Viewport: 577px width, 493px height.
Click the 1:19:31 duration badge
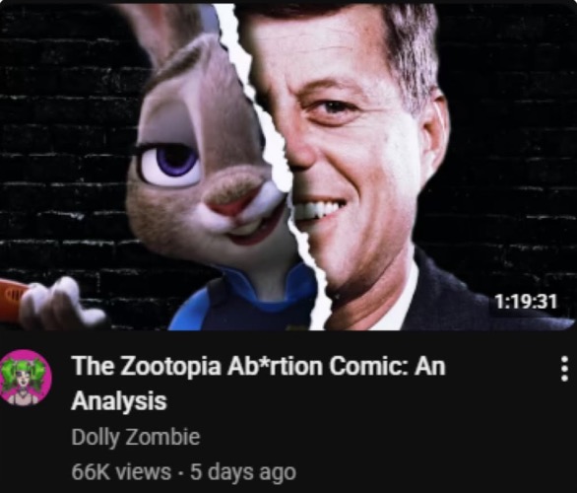pos(526,302)
